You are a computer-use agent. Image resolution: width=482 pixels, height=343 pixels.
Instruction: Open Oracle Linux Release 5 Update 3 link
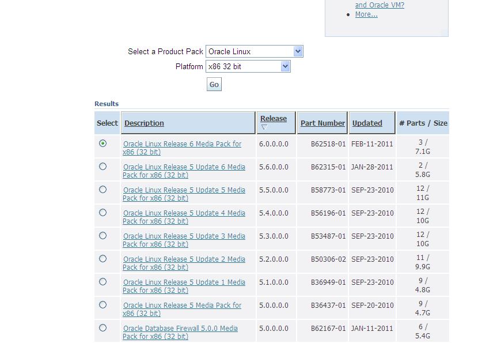click(x=184, y=240)
